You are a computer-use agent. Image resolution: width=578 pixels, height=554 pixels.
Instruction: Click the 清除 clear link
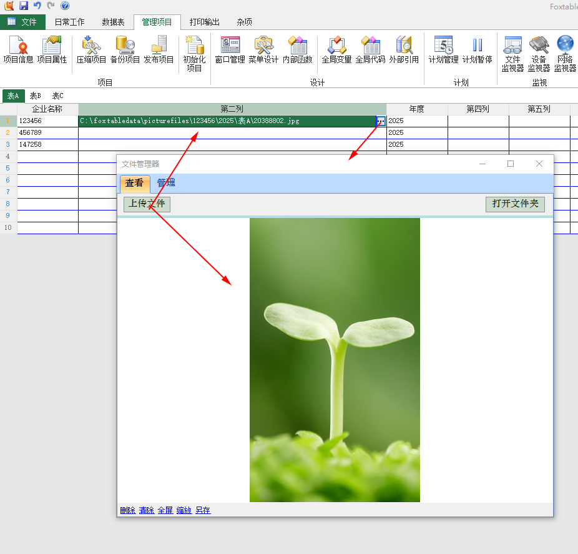(147, 510)
